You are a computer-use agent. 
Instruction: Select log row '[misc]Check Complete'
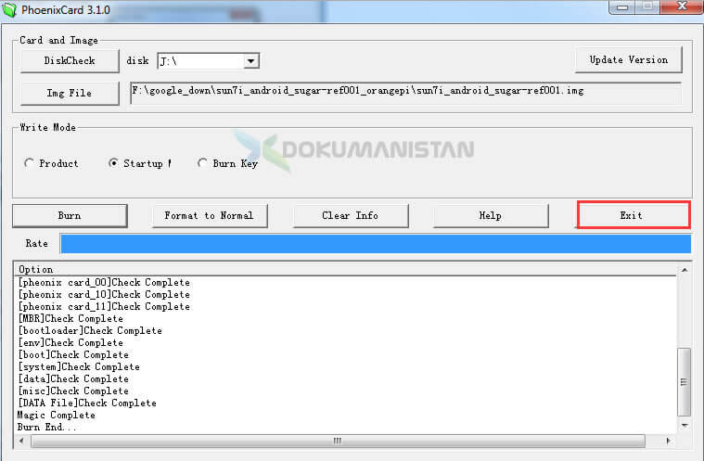click(x=73, y=391)
